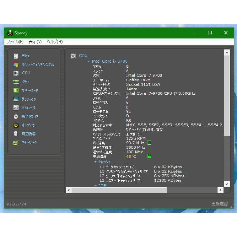237x237 pixels.
Task: Select the CPU chip icon in sidebar
Action: pyautogui.click(x=16, y=73)
